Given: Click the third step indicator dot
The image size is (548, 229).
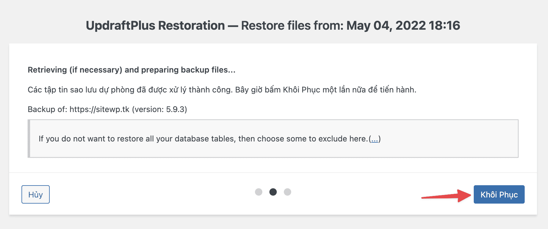Looking at the screenshot, I should [288, 192].
